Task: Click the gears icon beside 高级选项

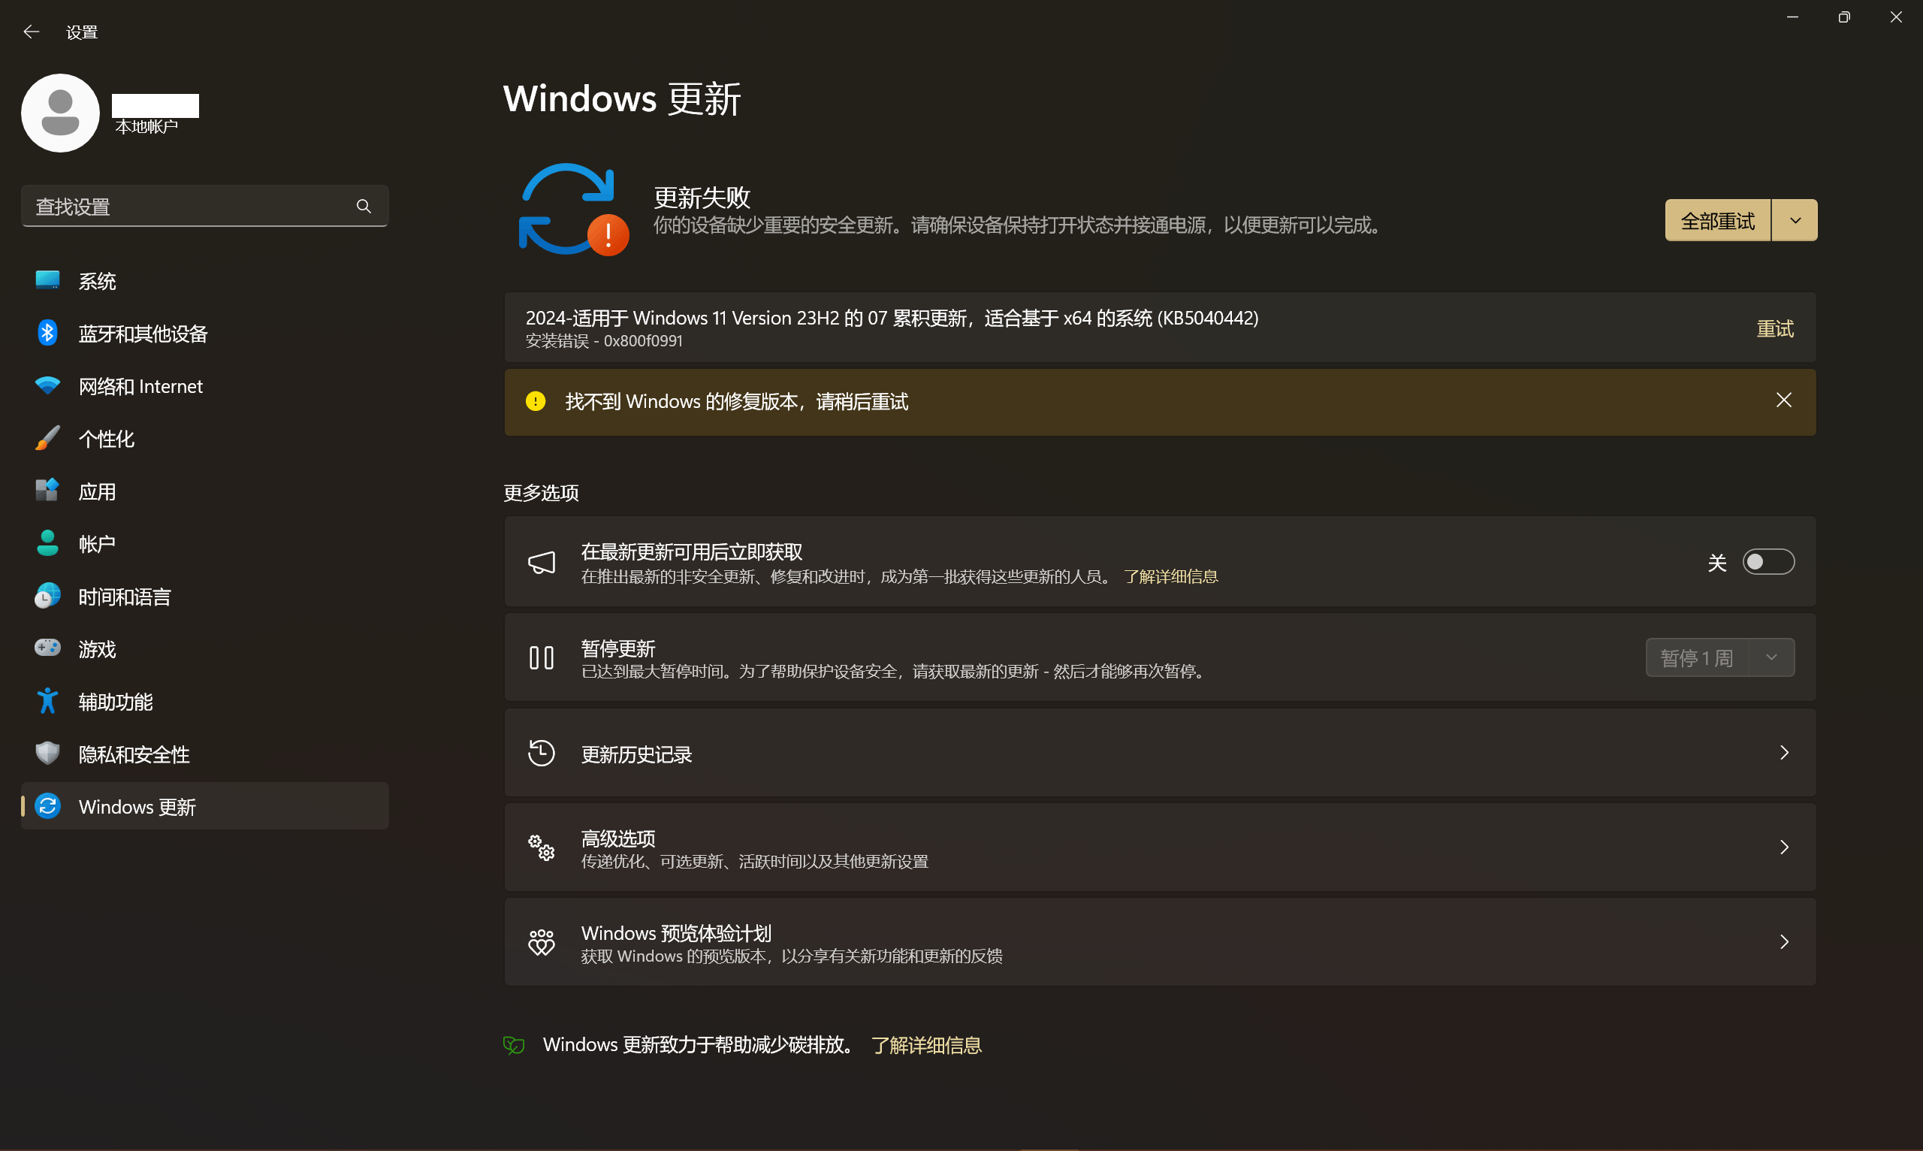Action: tap(542, 847)
